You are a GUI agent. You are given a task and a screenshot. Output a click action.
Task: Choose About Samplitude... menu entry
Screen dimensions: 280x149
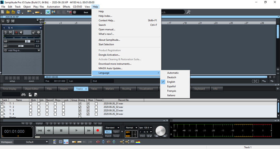(x=109, y=40)
